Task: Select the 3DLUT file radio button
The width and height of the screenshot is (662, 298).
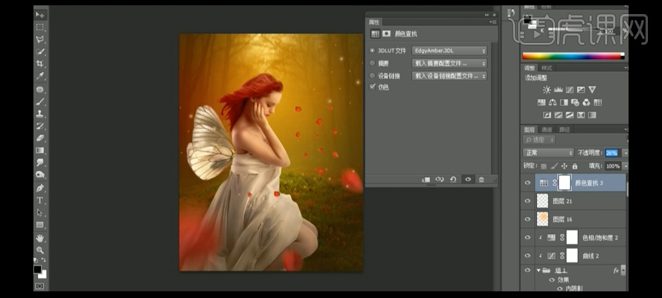Action: (372, 51)
